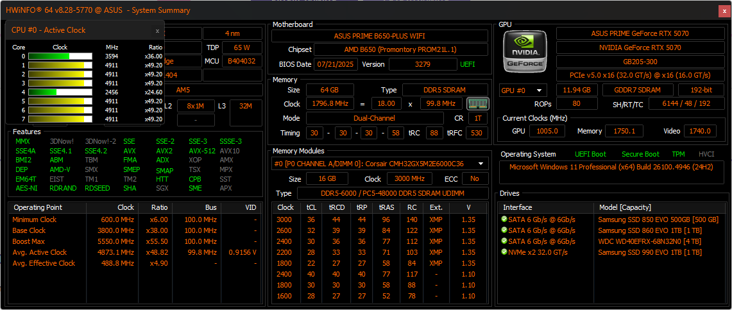The width and height of the screenshot is (732, 310).
Task: Click core 7 clock bar
Action: click(60, 119)
